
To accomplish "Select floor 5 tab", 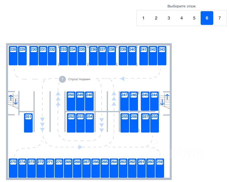I will coord(194,18).
